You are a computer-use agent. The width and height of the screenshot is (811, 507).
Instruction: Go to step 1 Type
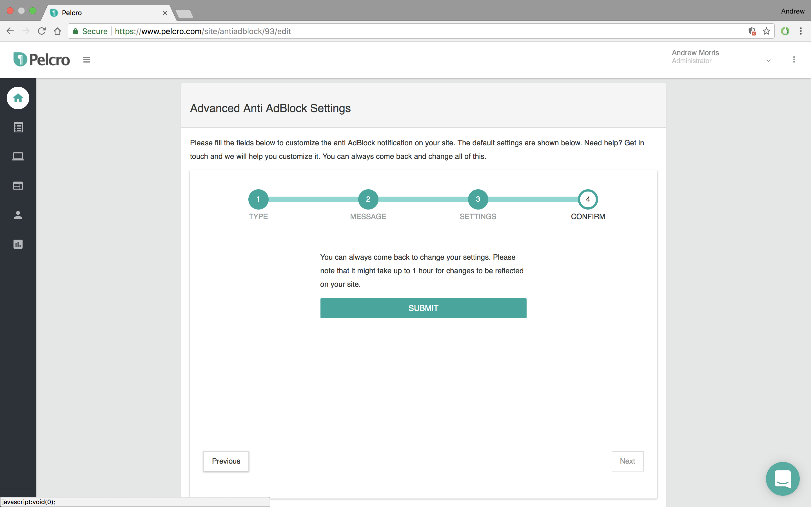point(258,199)
